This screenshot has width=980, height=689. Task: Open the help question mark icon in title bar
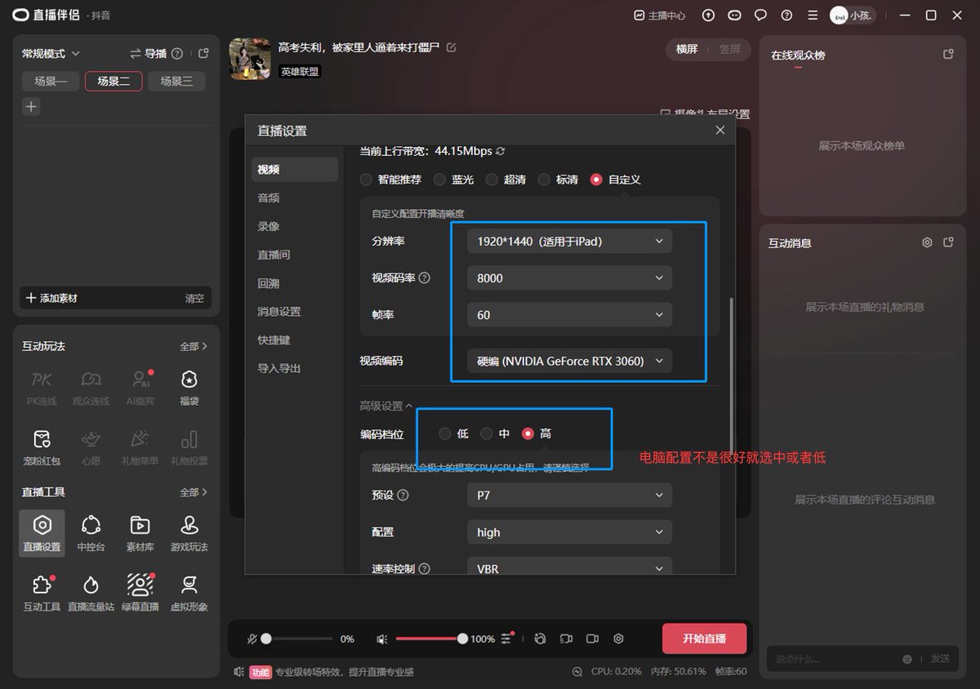(x=786, y=16)
